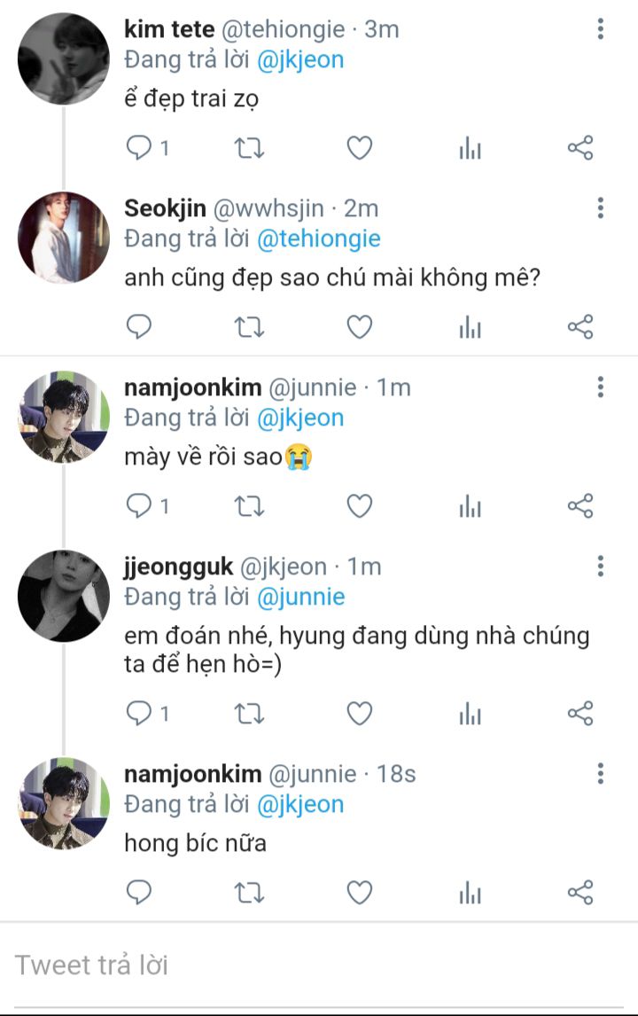Image resolution: width=638 pixels, height=1016 pixels.
Task: Open more options on kim tete's tweet
Action: click(601, 29)
